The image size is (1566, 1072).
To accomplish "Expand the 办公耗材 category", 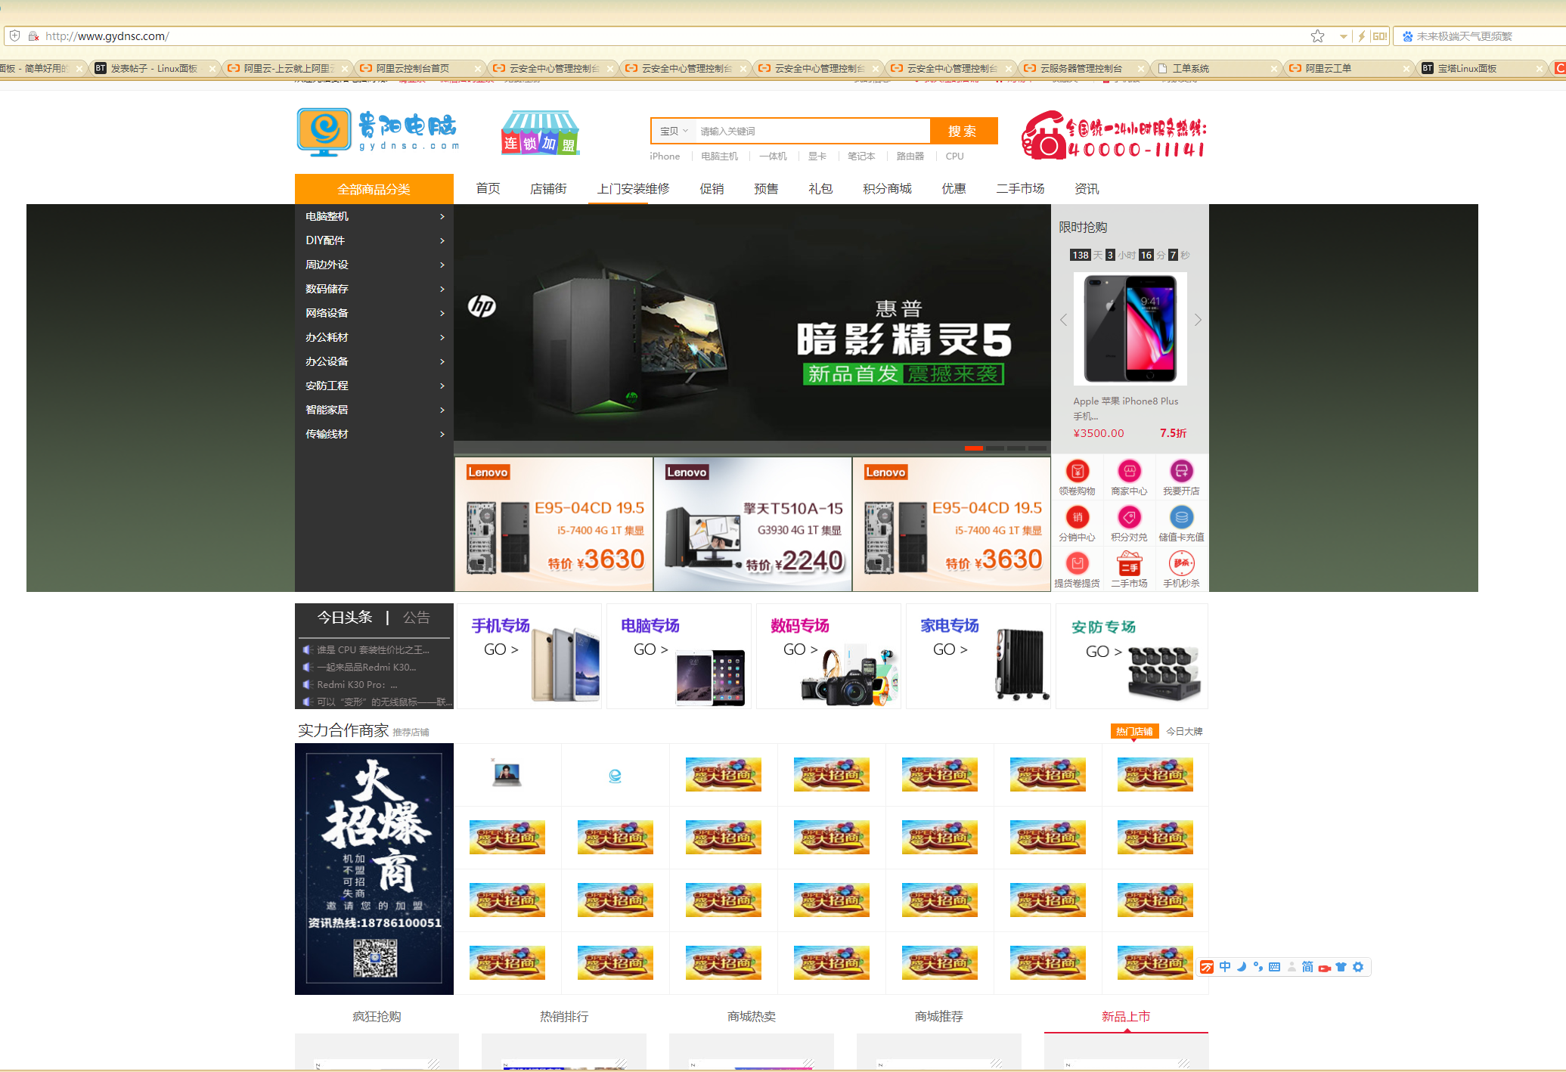I will tap(374, 337).
